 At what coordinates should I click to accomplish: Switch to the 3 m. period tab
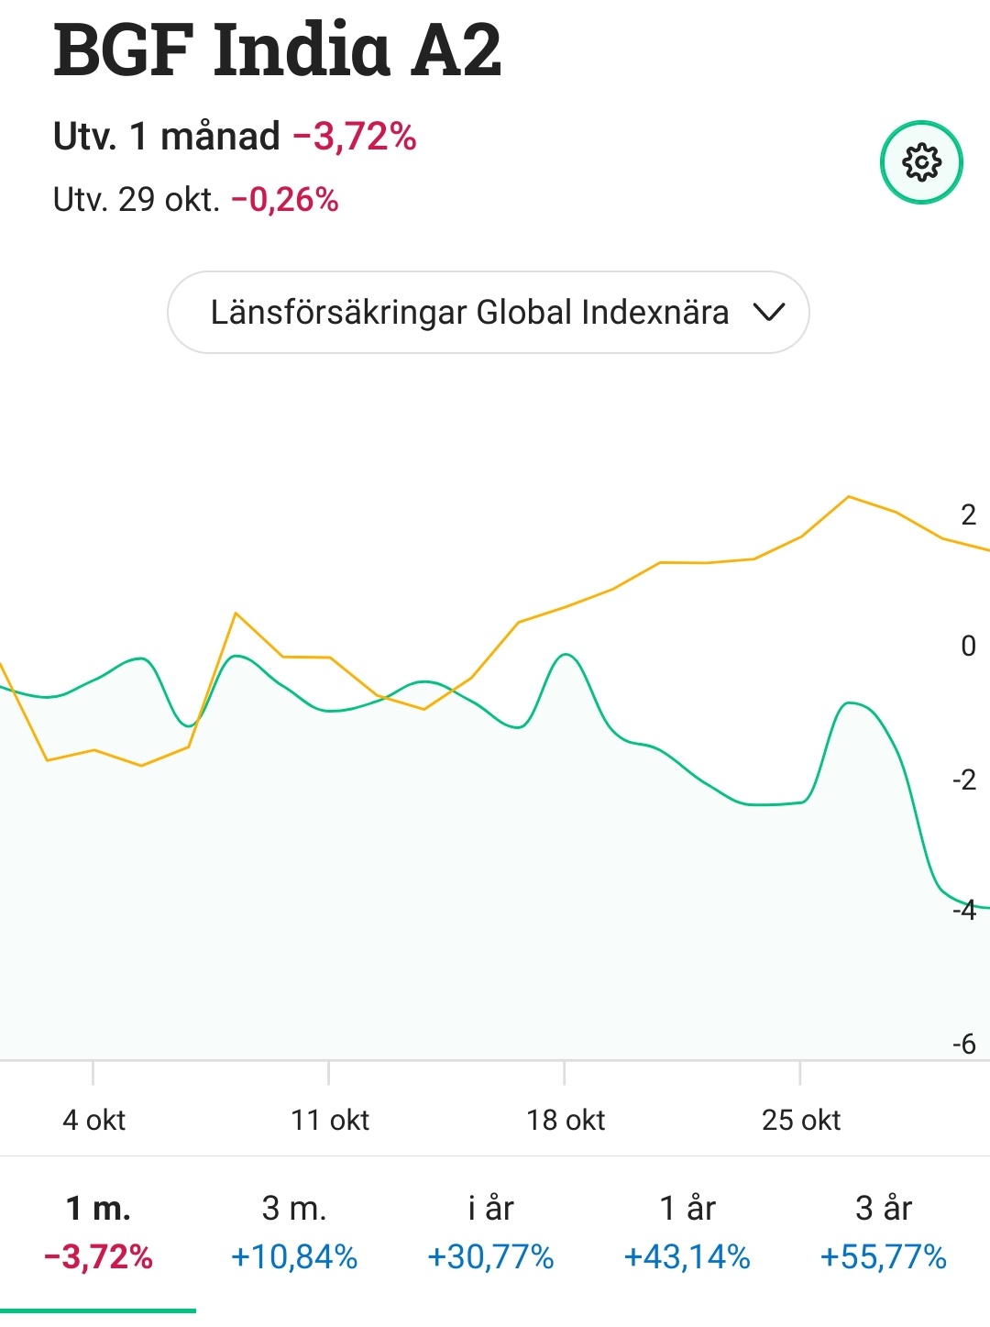(294, 1231)
